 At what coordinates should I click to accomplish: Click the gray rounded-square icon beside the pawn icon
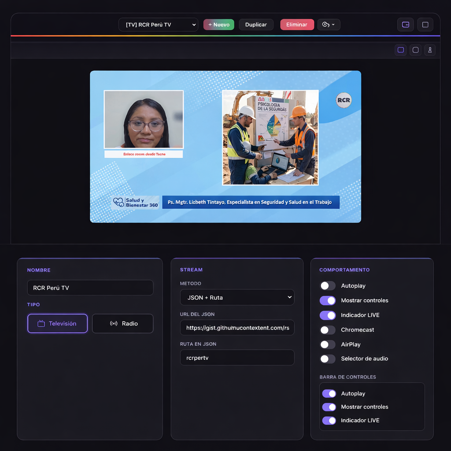pos(415,50)
